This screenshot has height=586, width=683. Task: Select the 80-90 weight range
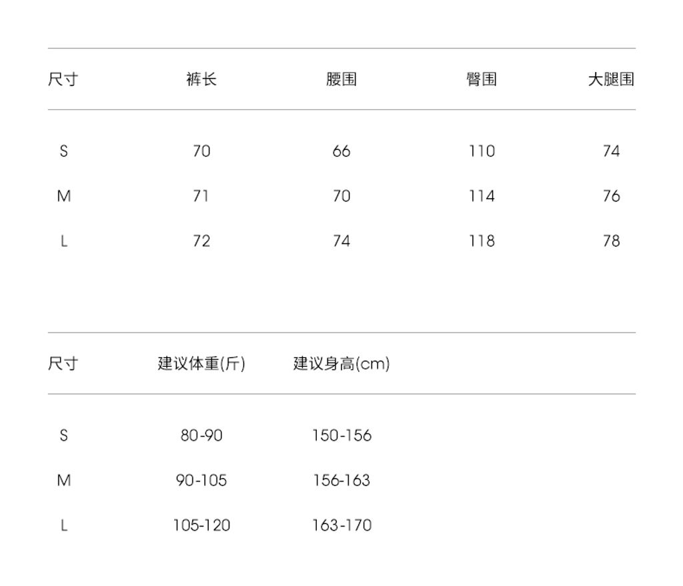coord(201,435)
